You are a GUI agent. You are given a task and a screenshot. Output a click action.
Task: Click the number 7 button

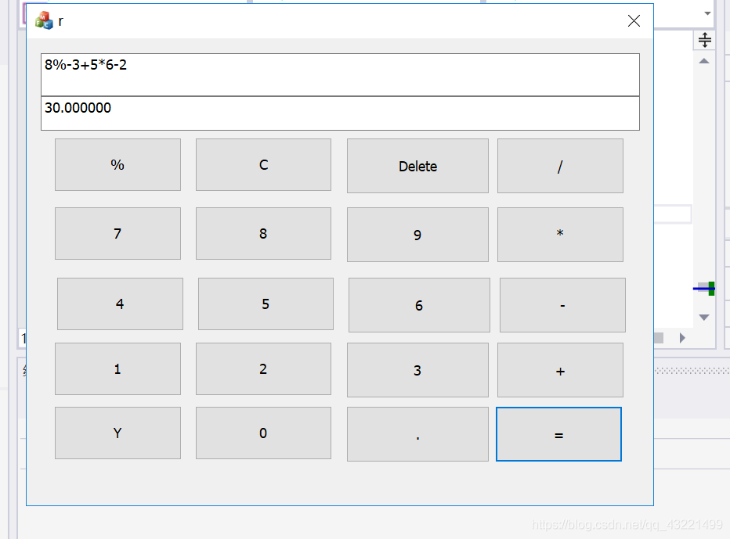click(x=117, y=233)
